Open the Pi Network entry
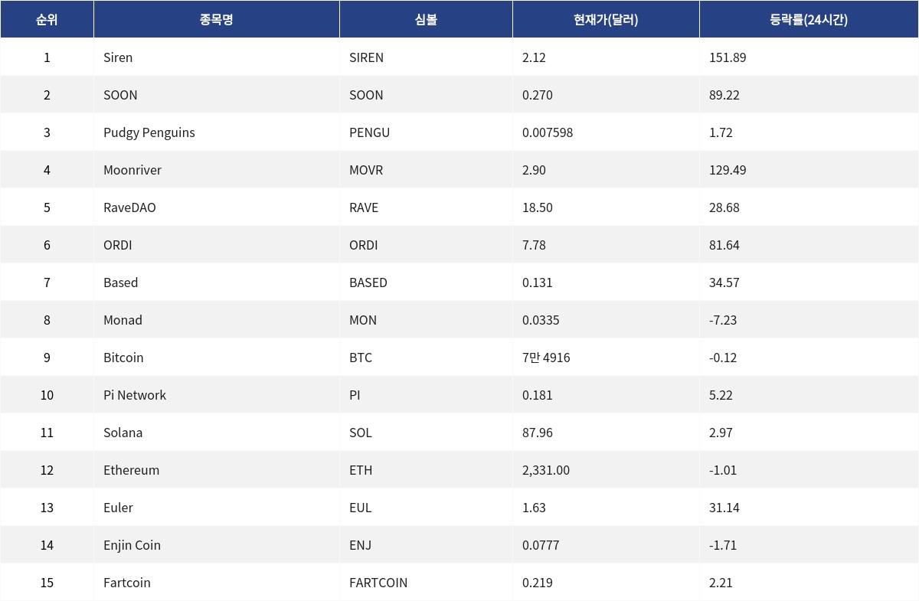The image size is (919, 601). 135,395
